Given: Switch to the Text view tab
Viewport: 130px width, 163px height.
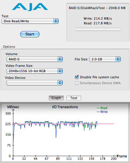Looking at the screenshot, I should pyautogui.click(x=74, y=98).
